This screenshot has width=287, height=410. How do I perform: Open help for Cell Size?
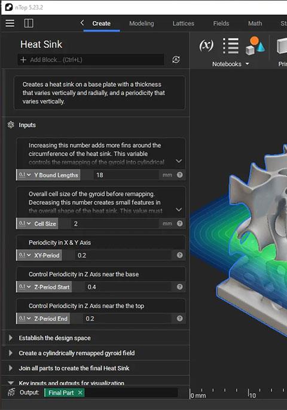coord(179,223)
